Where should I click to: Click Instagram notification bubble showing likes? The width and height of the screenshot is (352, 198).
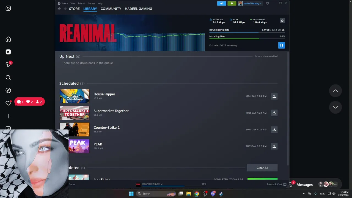point(30,102)
